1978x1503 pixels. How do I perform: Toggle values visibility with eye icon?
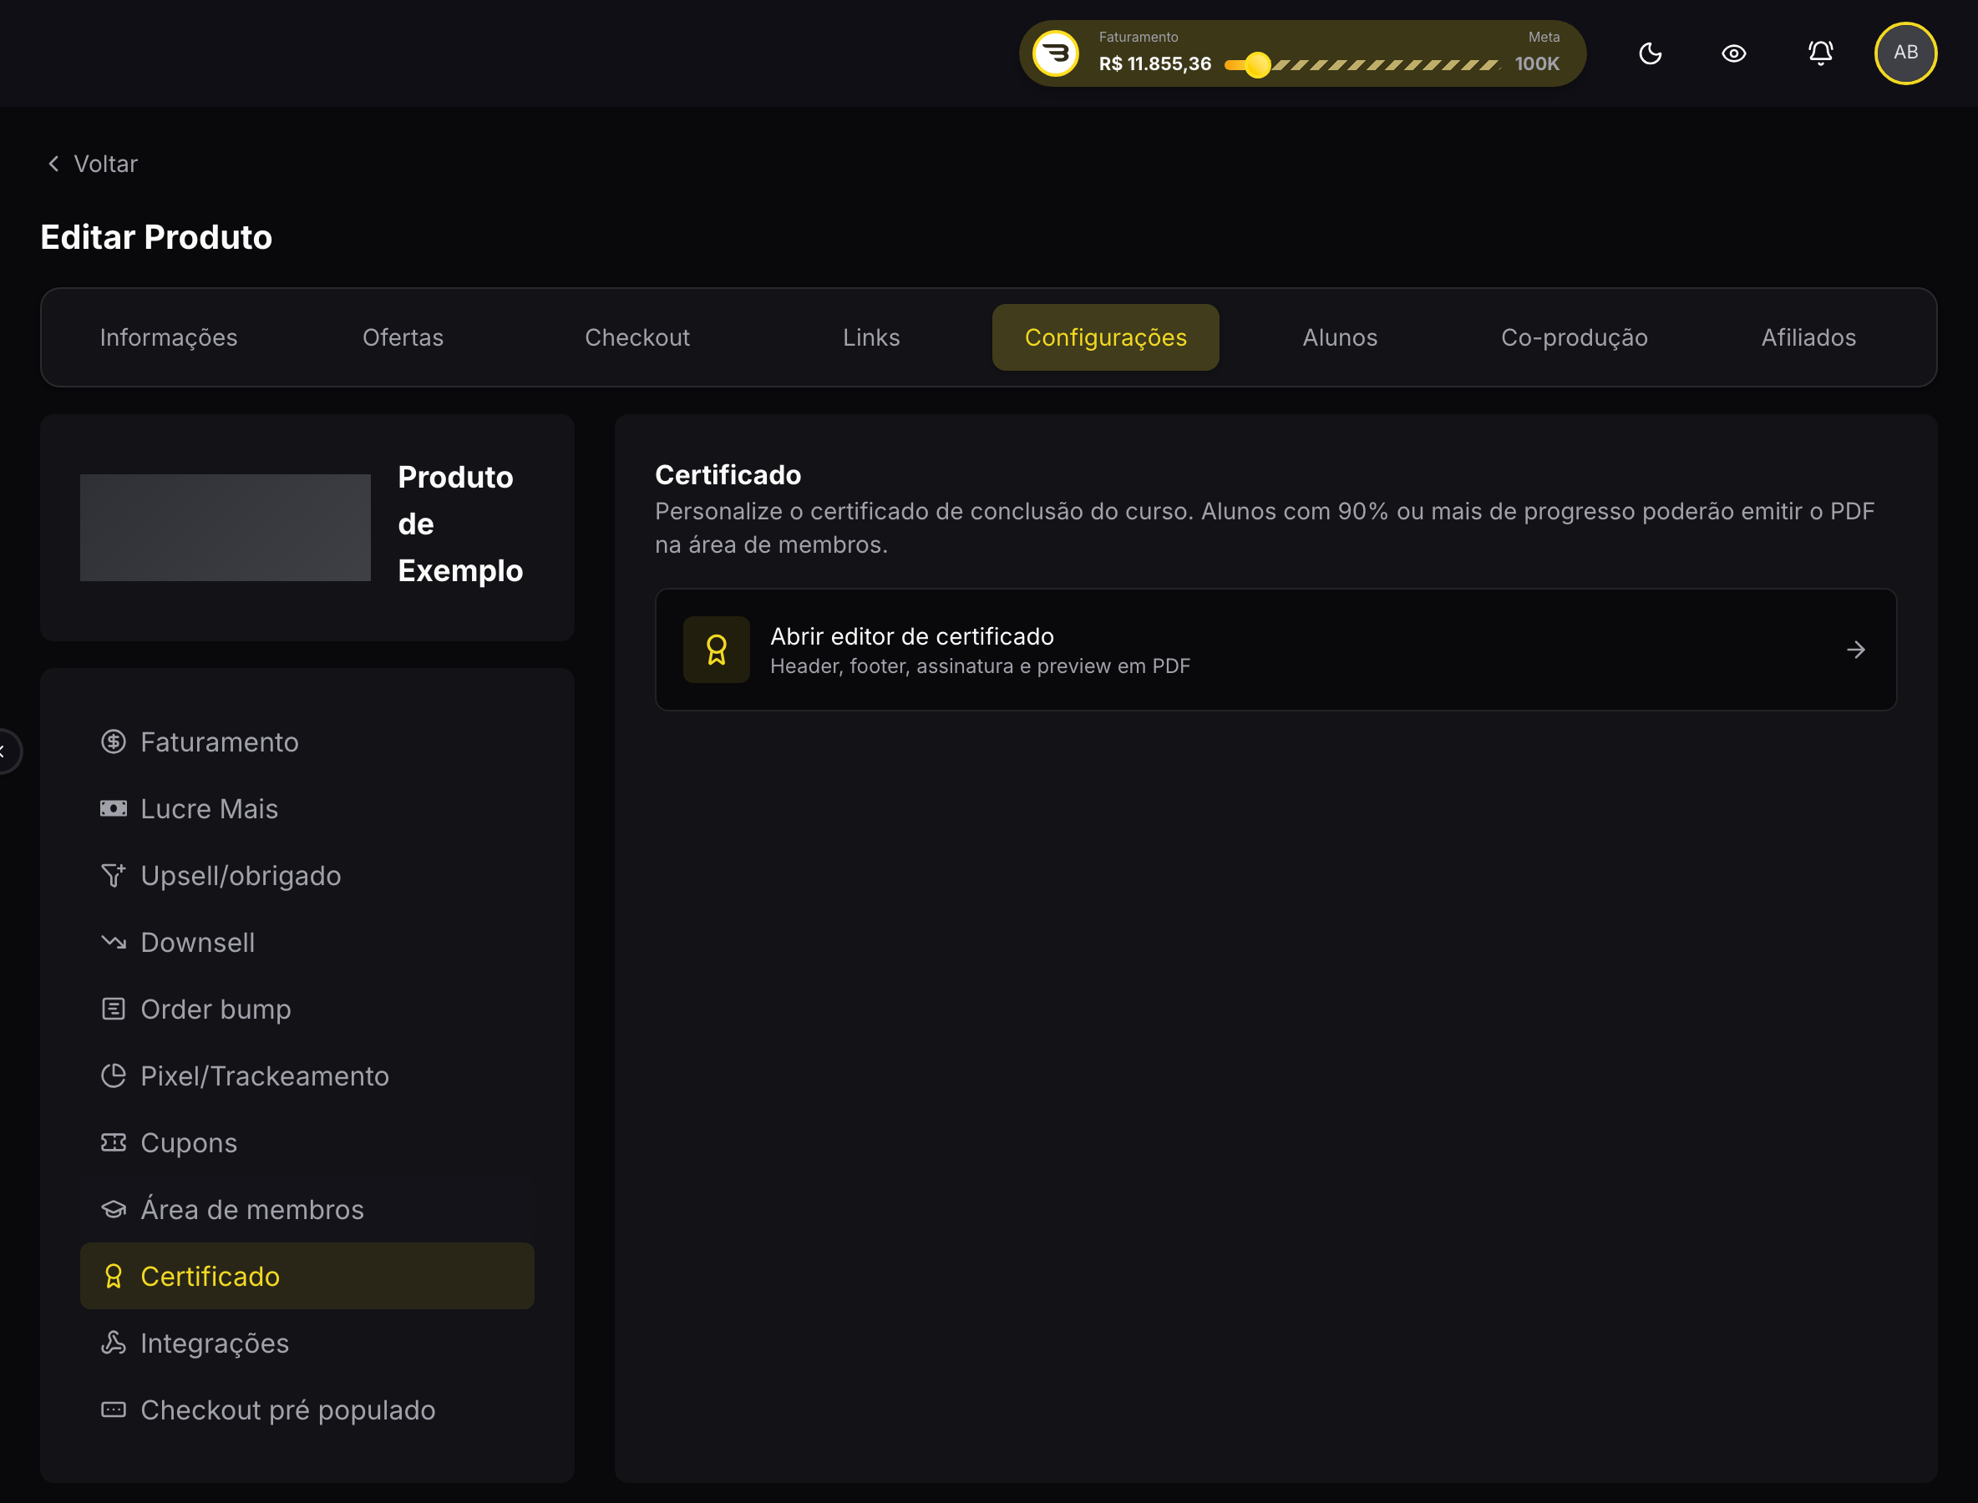click(x=1733, y=53)
